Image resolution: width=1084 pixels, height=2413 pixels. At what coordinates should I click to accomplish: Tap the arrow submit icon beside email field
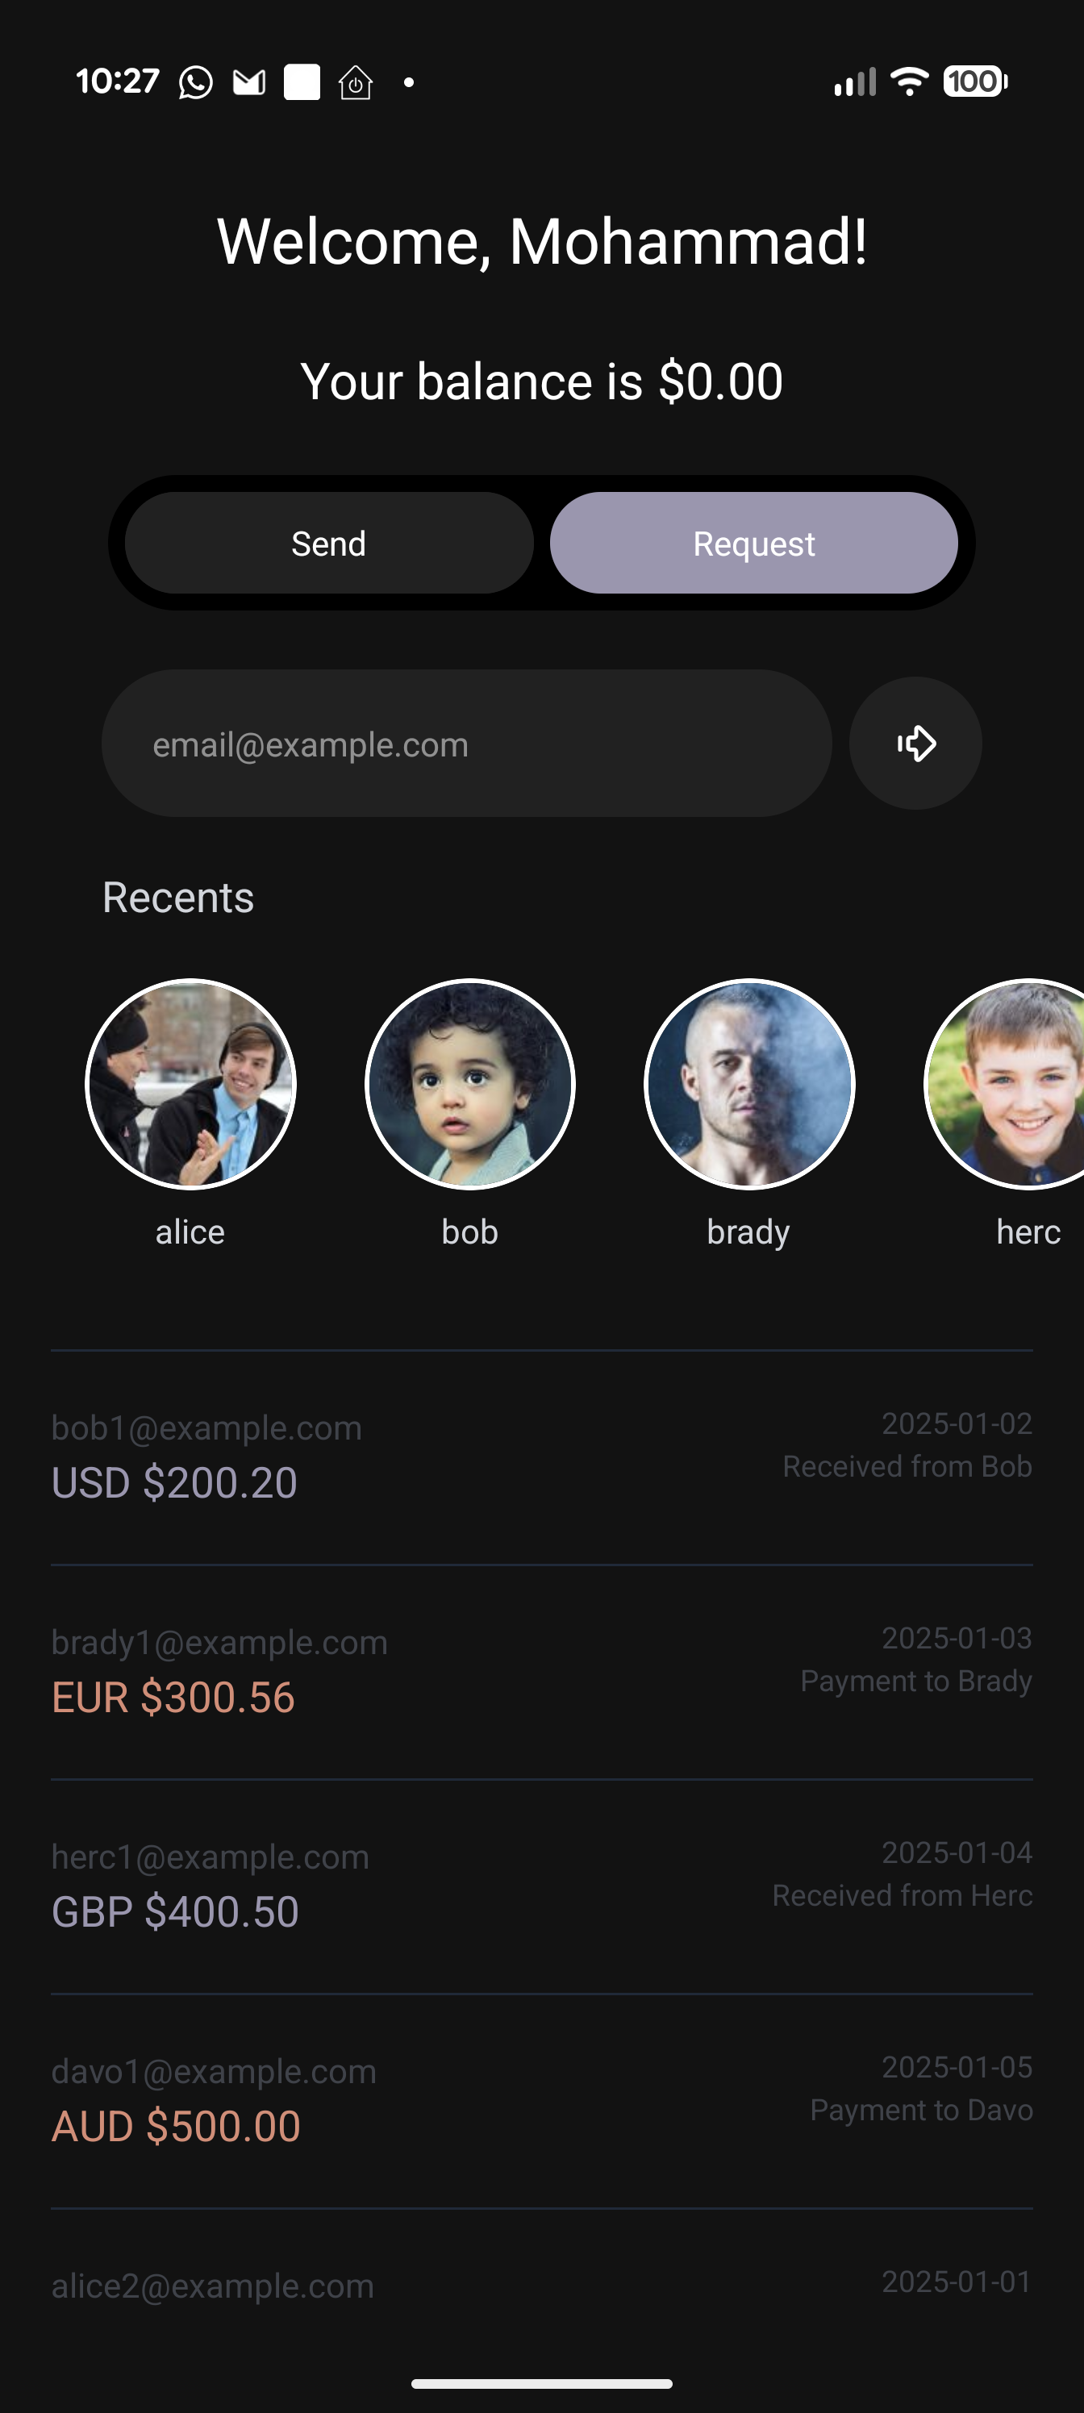(x=915, y=744)
